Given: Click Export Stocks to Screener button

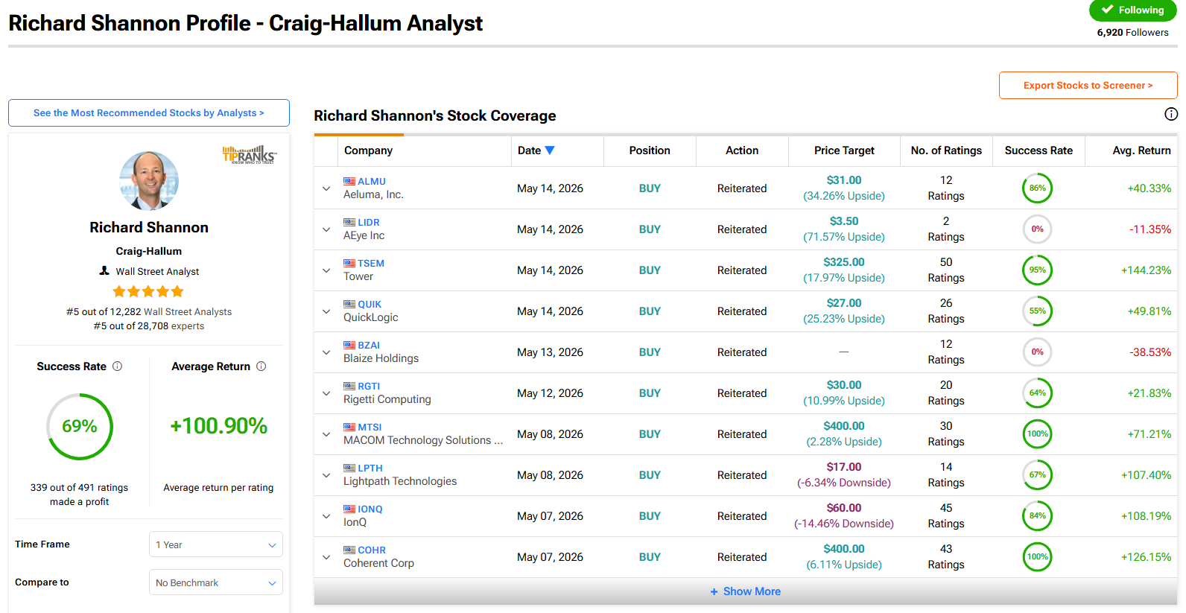Looking at the screenshot, I should click(1088, 86).
